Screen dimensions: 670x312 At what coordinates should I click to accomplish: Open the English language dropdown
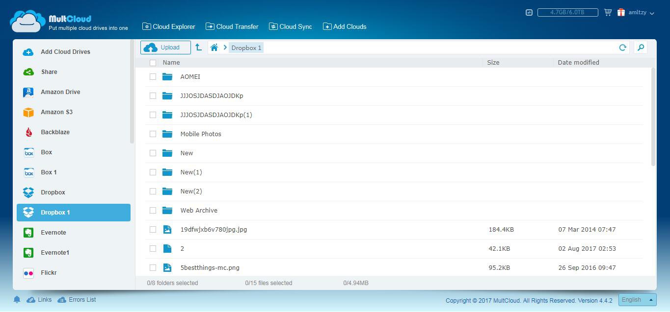coord(637,300)
